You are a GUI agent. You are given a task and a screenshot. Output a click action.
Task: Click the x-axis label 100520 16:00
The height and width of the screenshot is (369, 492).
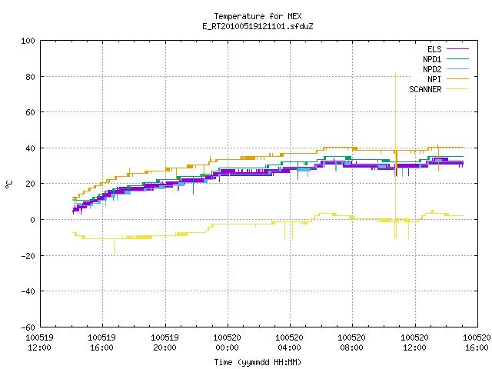coord(477,343)
